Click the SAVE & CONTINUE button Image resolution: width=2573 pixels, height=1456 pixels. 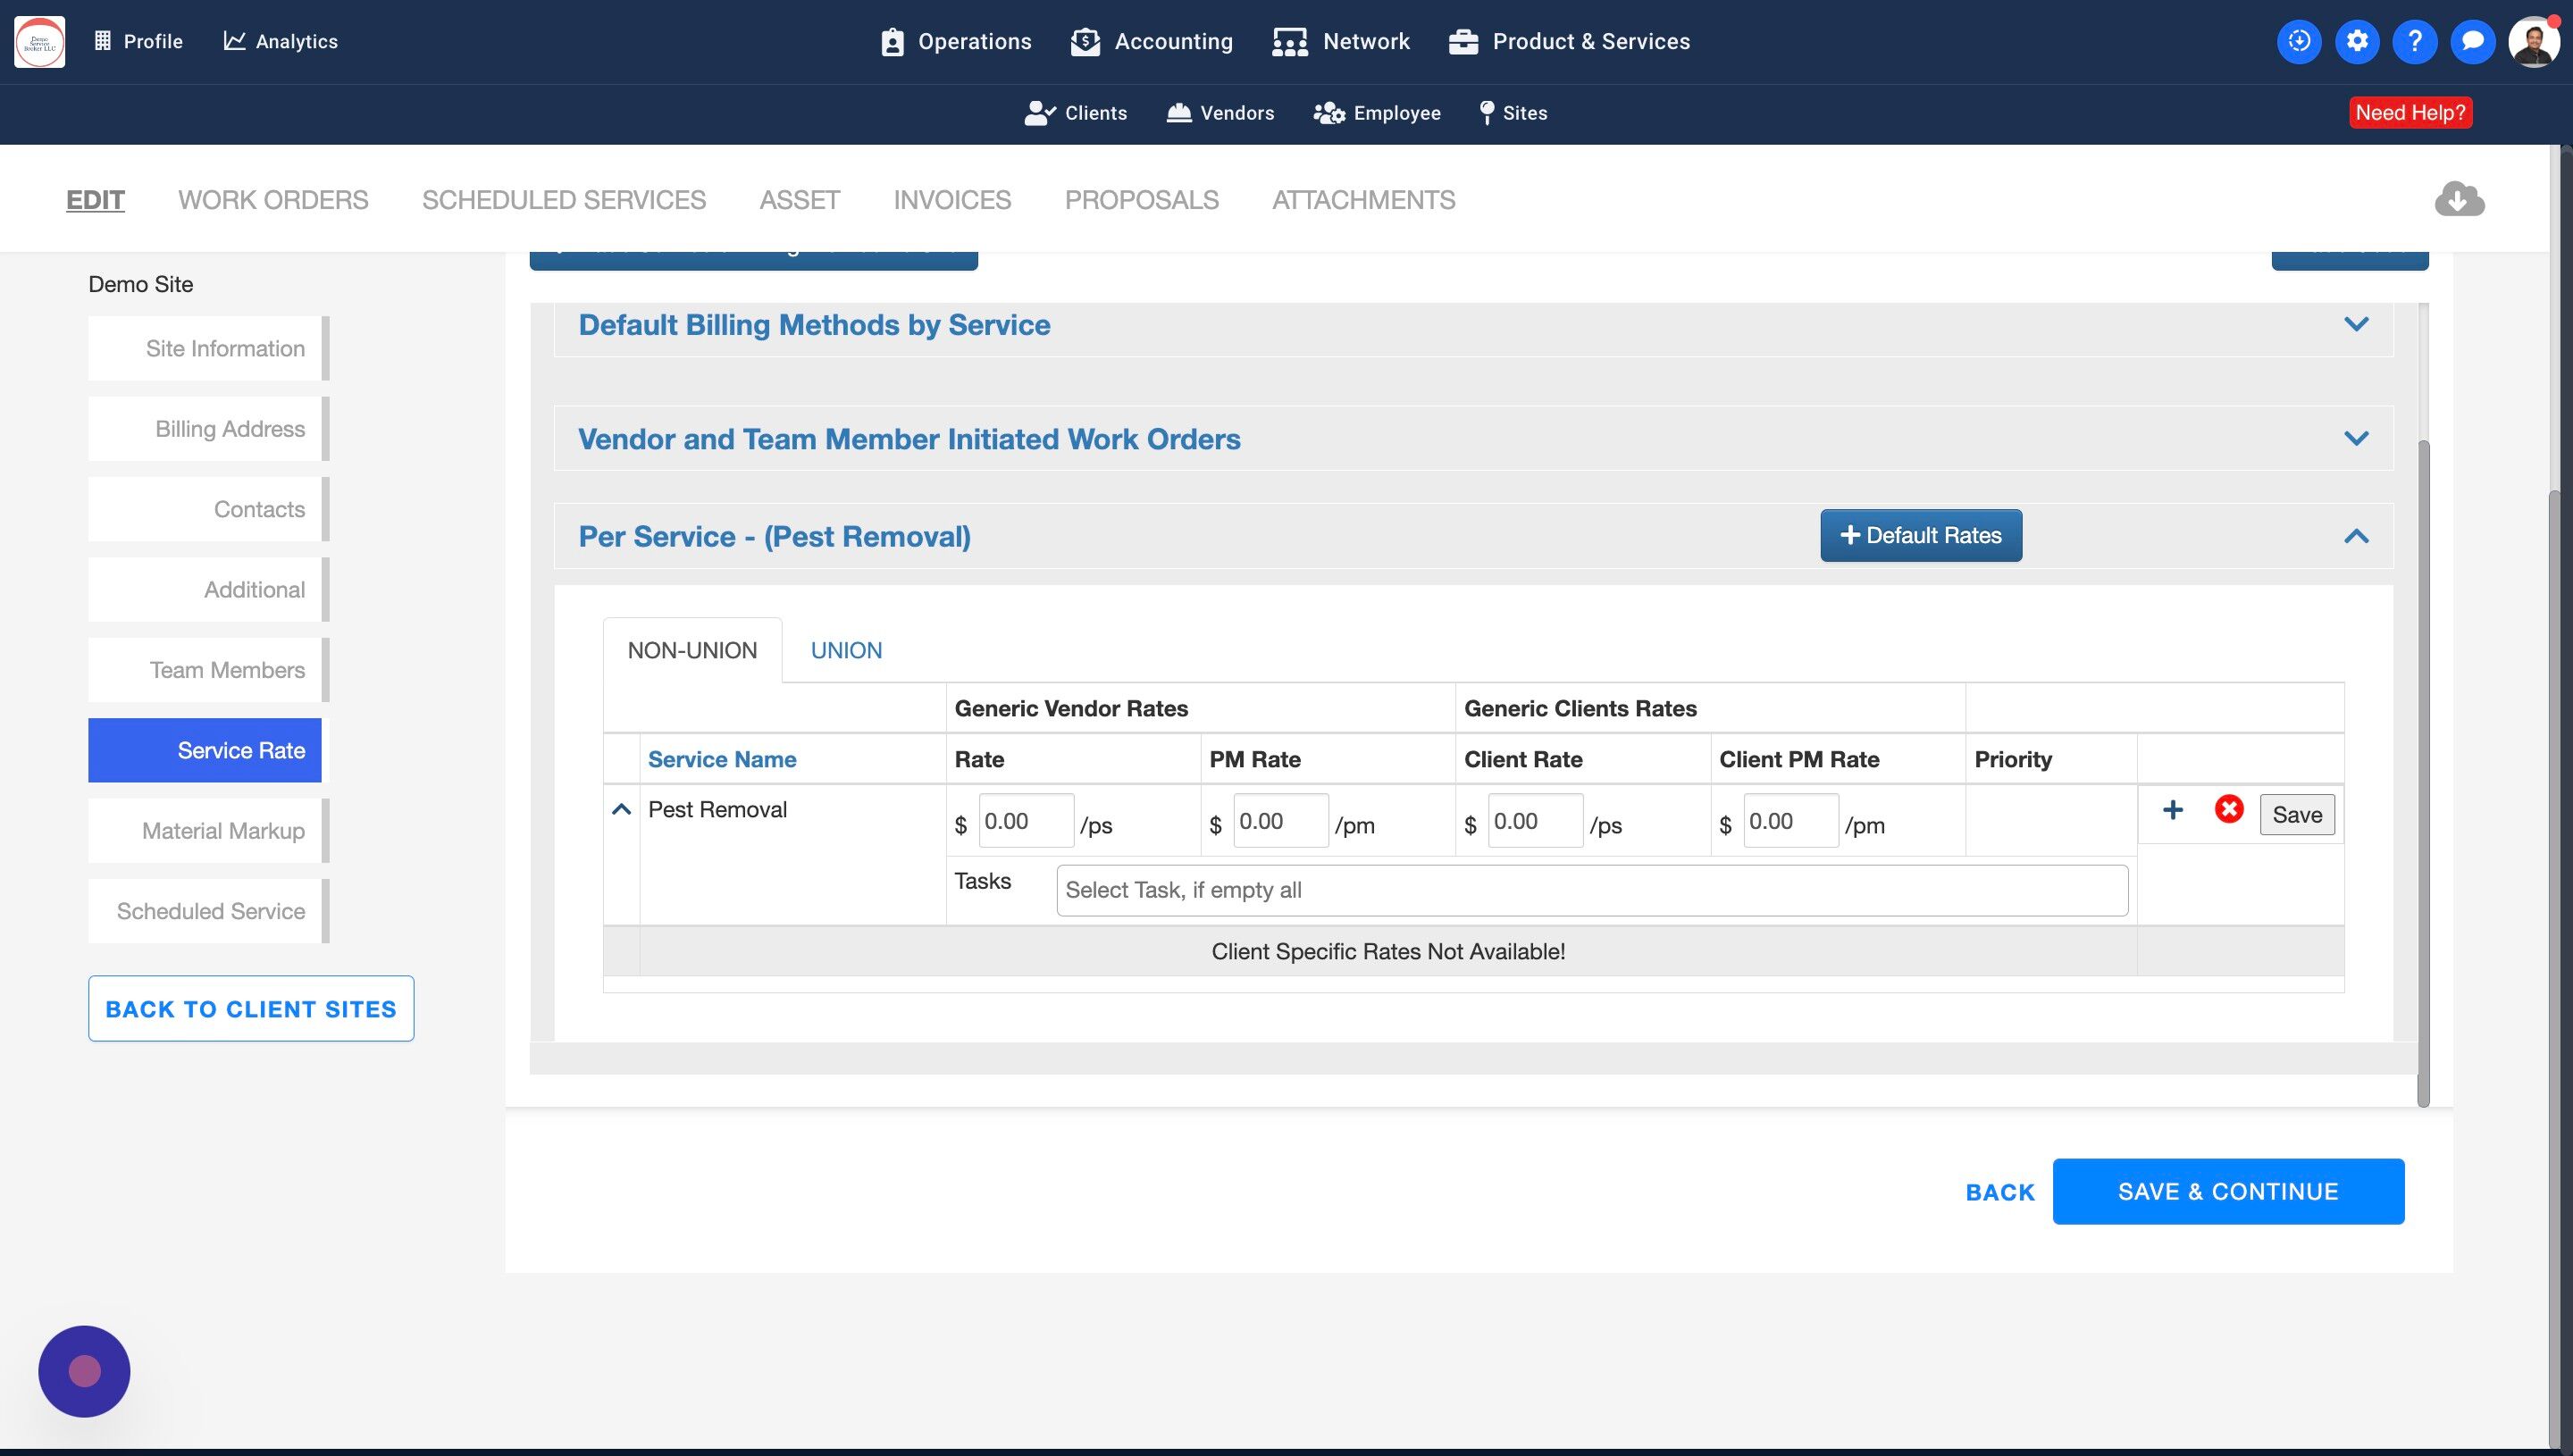[x=2227, y=1192]
